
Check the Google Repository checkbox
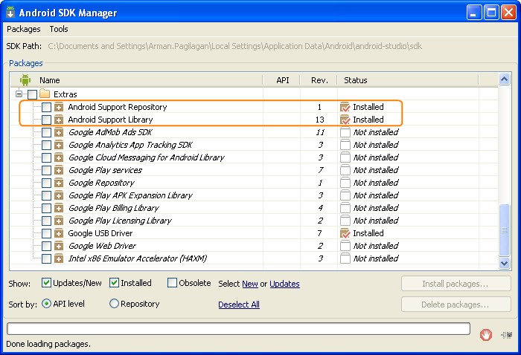coord(46,183)
